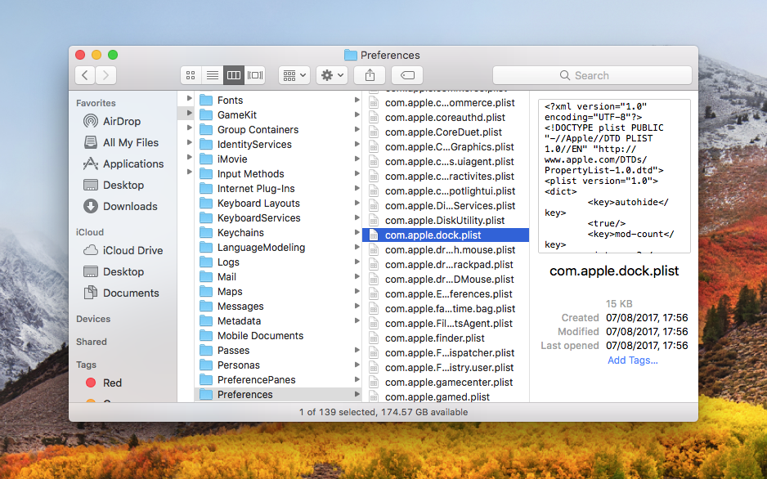
Task: Select the Fonts folder
Action: coord(278,101)
